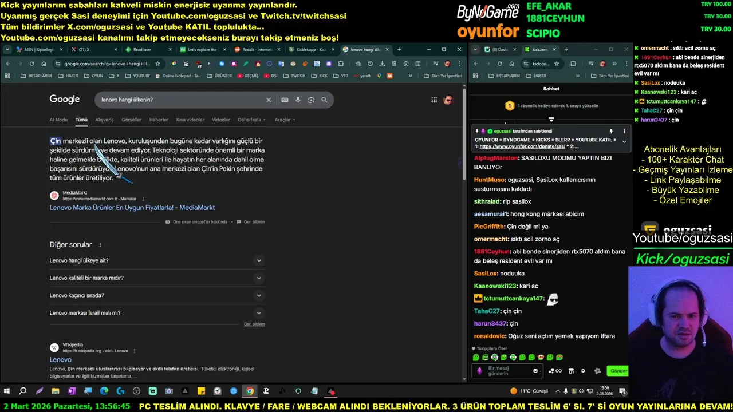
Task: Open the 'Diğer sorular' three-dot menu
Action: pos(100,245)
